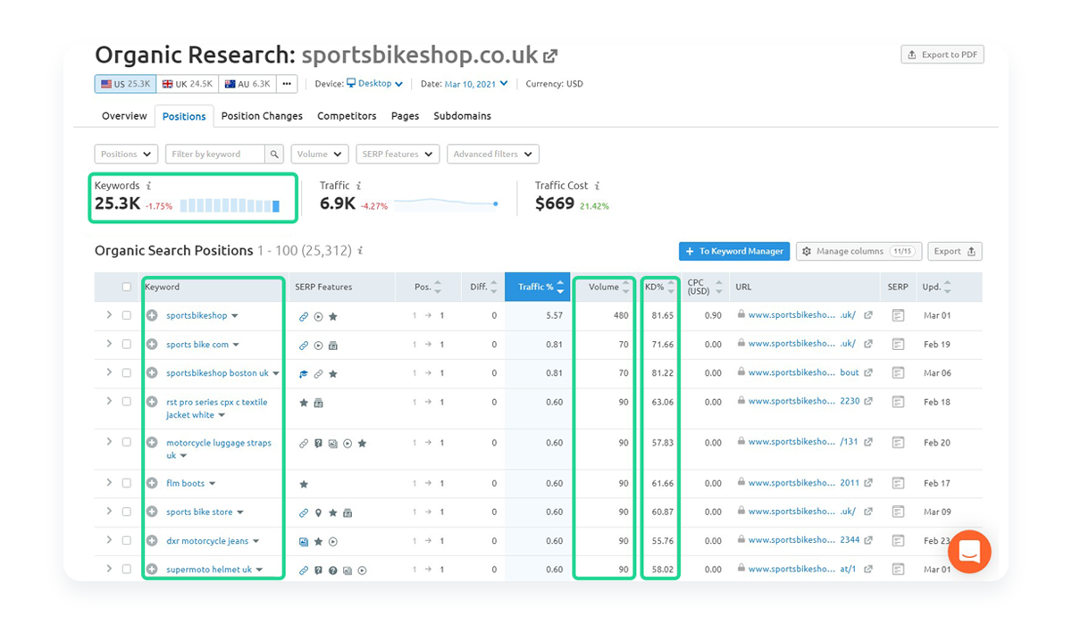This screenshot has height=625, width=1072.
Task: Open SERP snapshot icon in sportsbikeshop row
Action: [898, 315]
